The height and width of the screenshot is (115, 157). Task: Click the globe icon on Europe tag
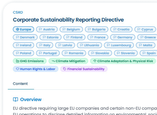click(18, 29)
